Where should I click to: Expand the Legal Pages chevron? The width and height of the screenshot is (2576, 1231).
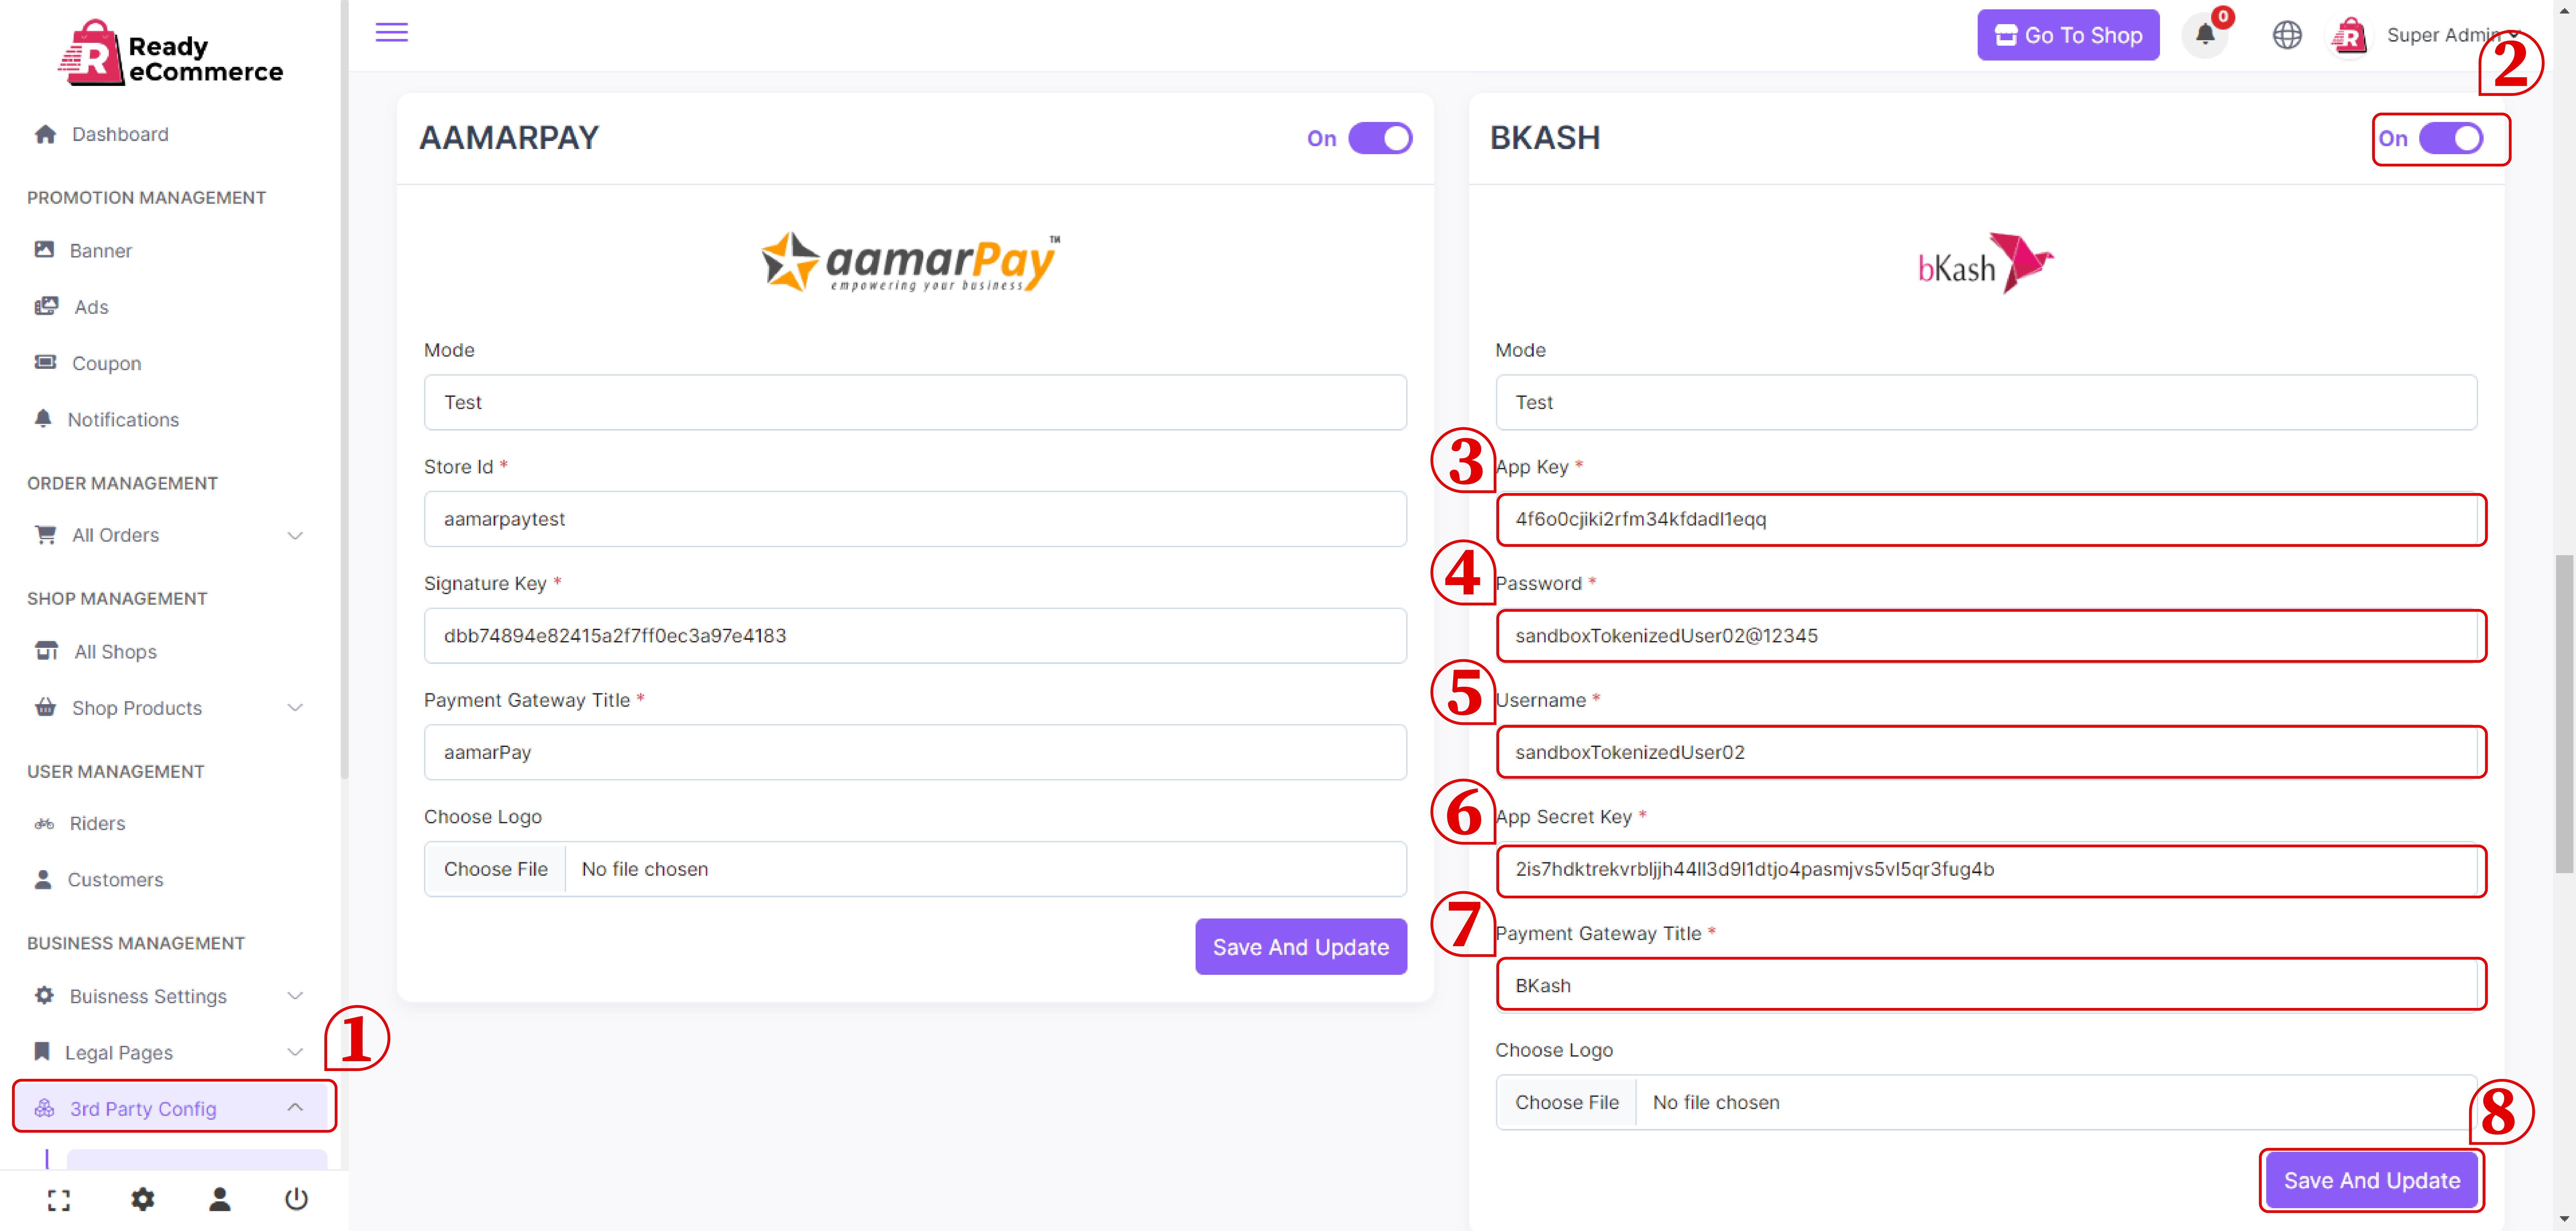coord(295,1052)
